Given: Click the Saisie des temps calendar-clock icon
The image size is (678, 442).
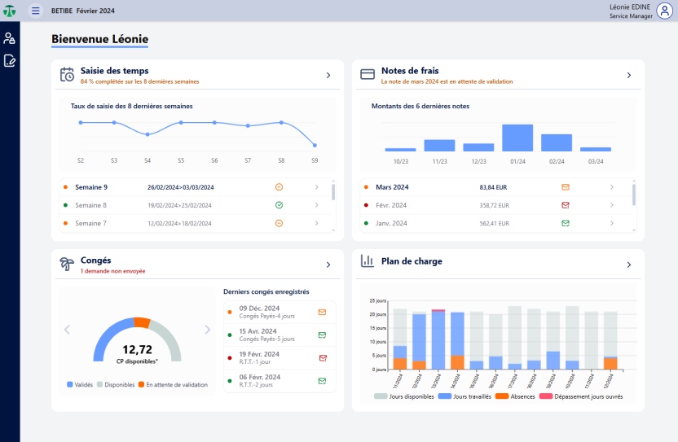Looking at the screenshot, I should 68,75.
